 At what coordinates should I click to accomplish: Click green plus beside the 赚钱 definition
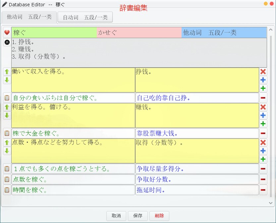[x=263, y=124]
